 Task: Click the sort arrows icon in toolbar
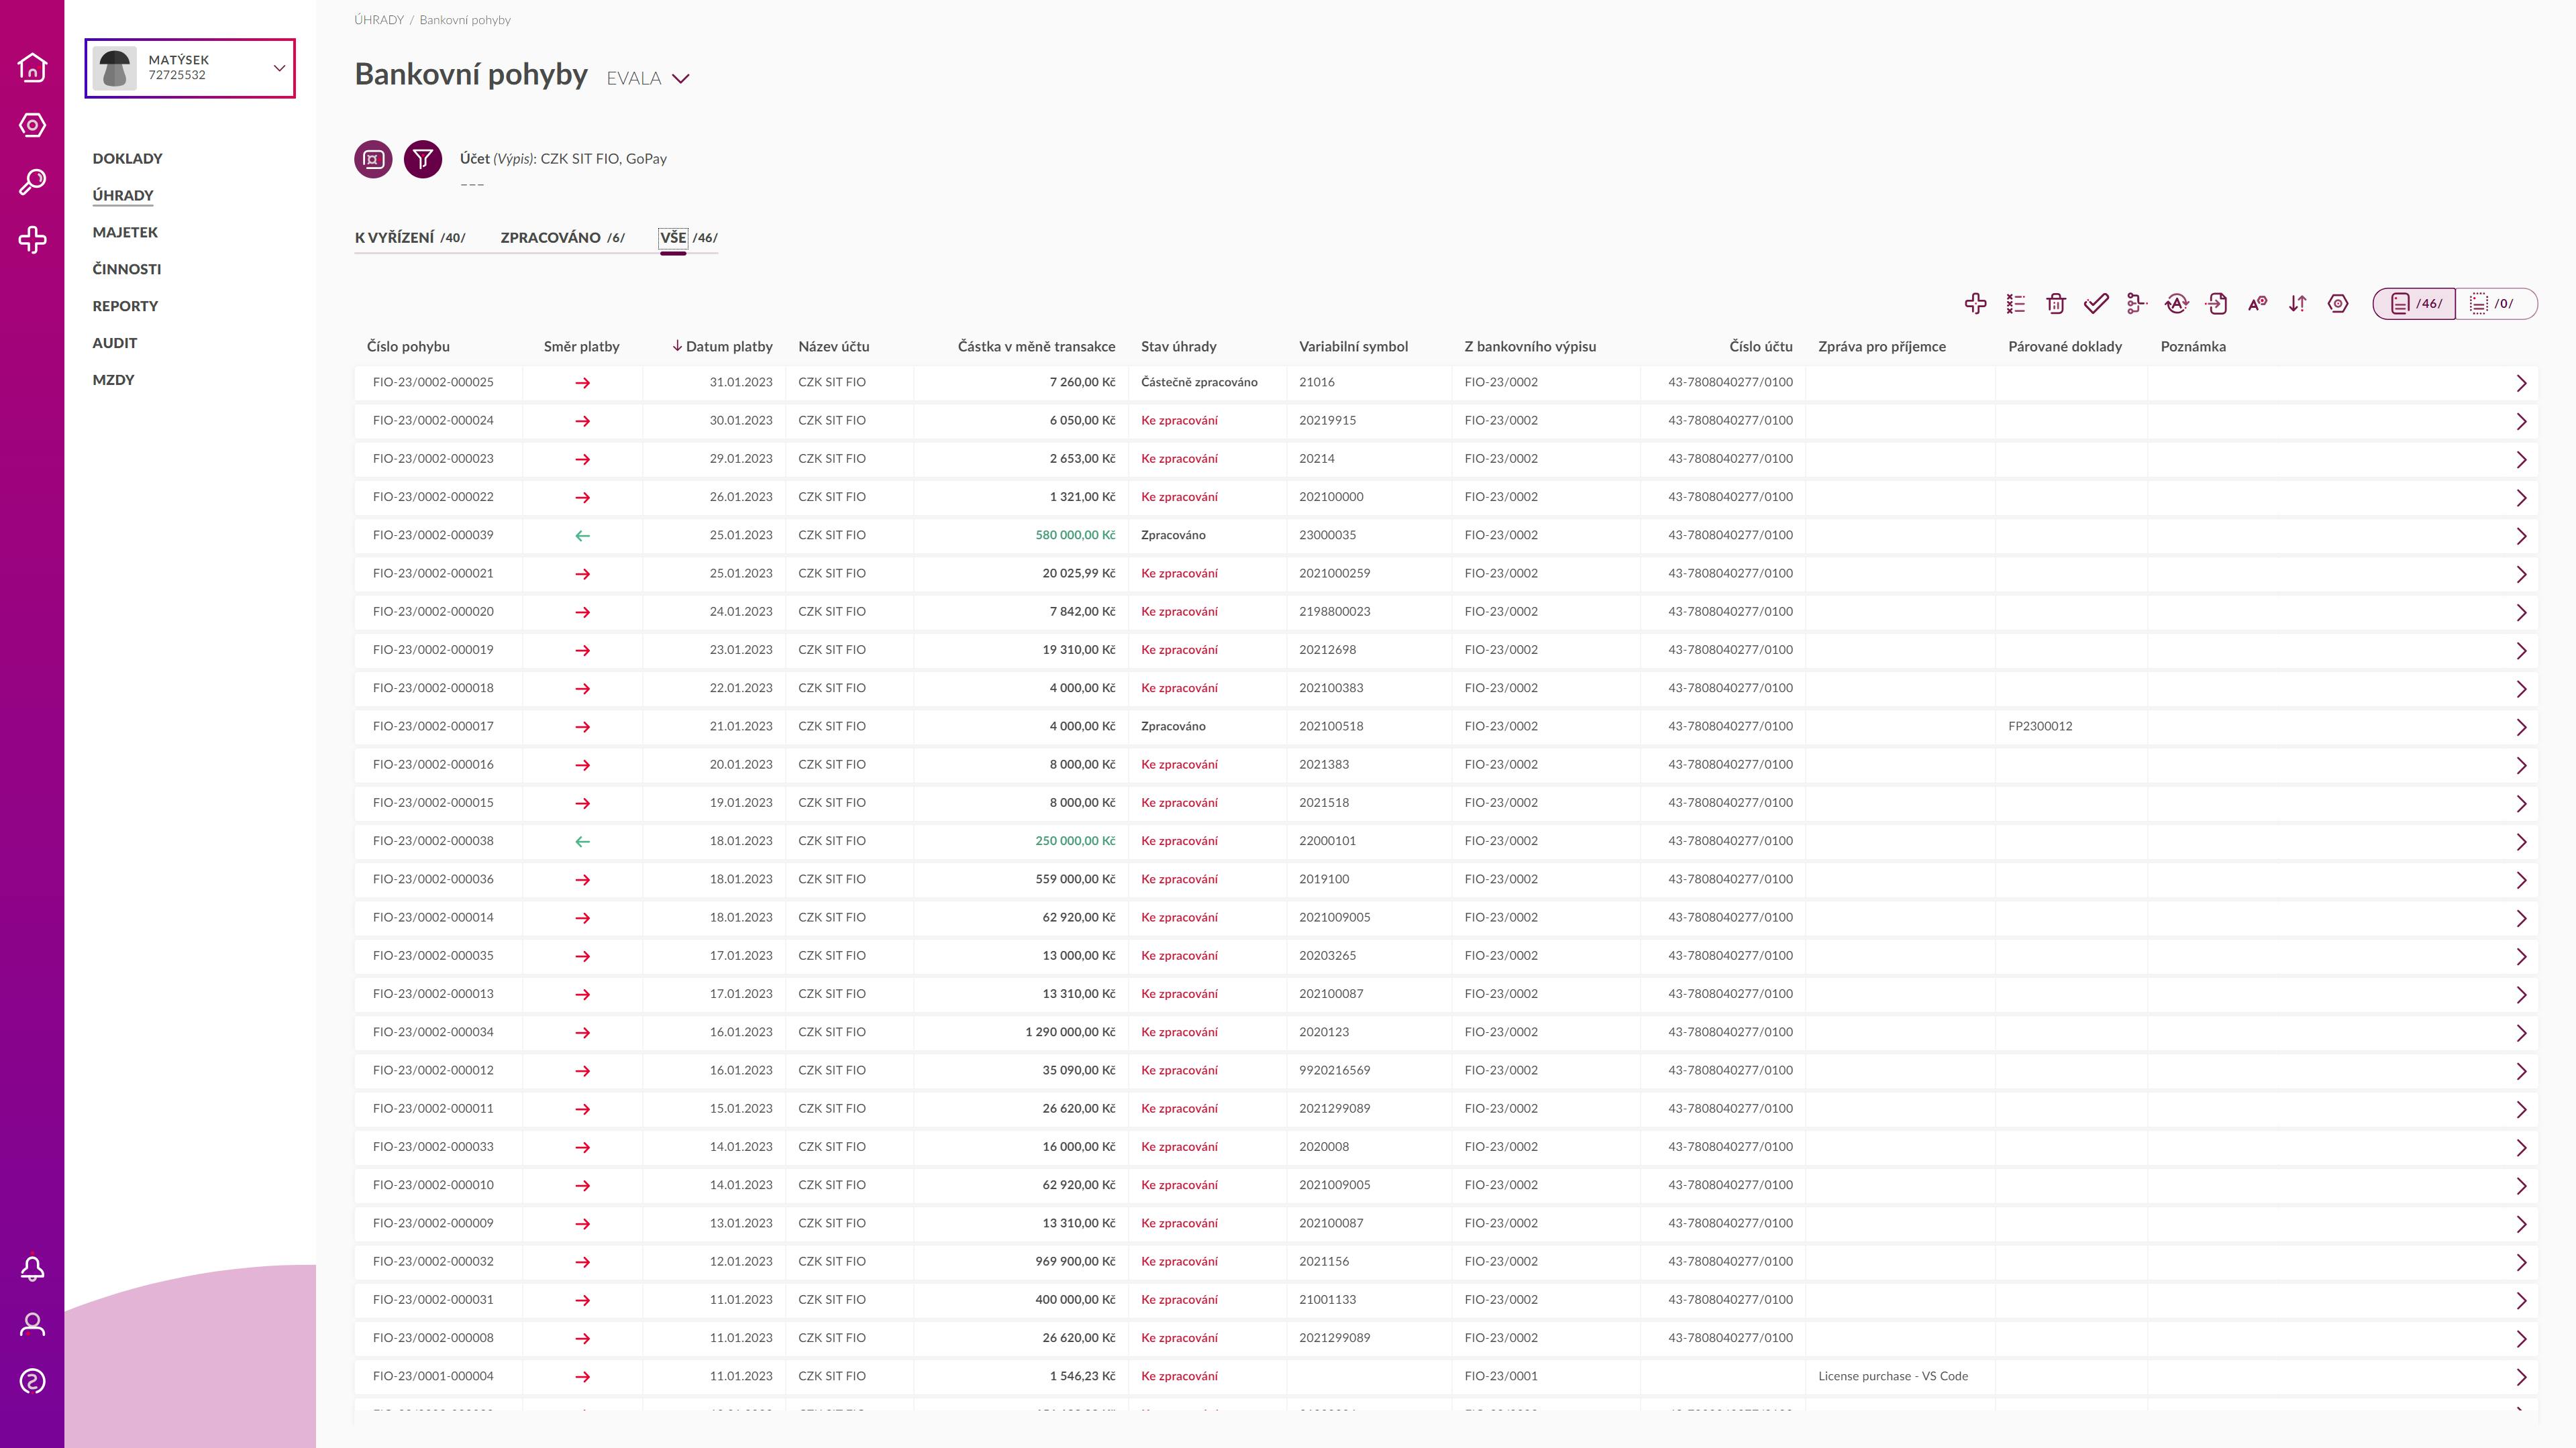click(x=2298, y=304)
